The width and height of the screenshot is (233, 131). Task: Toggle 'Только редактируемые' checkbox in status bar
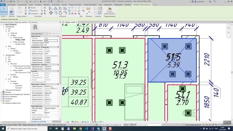coord(184,125)
